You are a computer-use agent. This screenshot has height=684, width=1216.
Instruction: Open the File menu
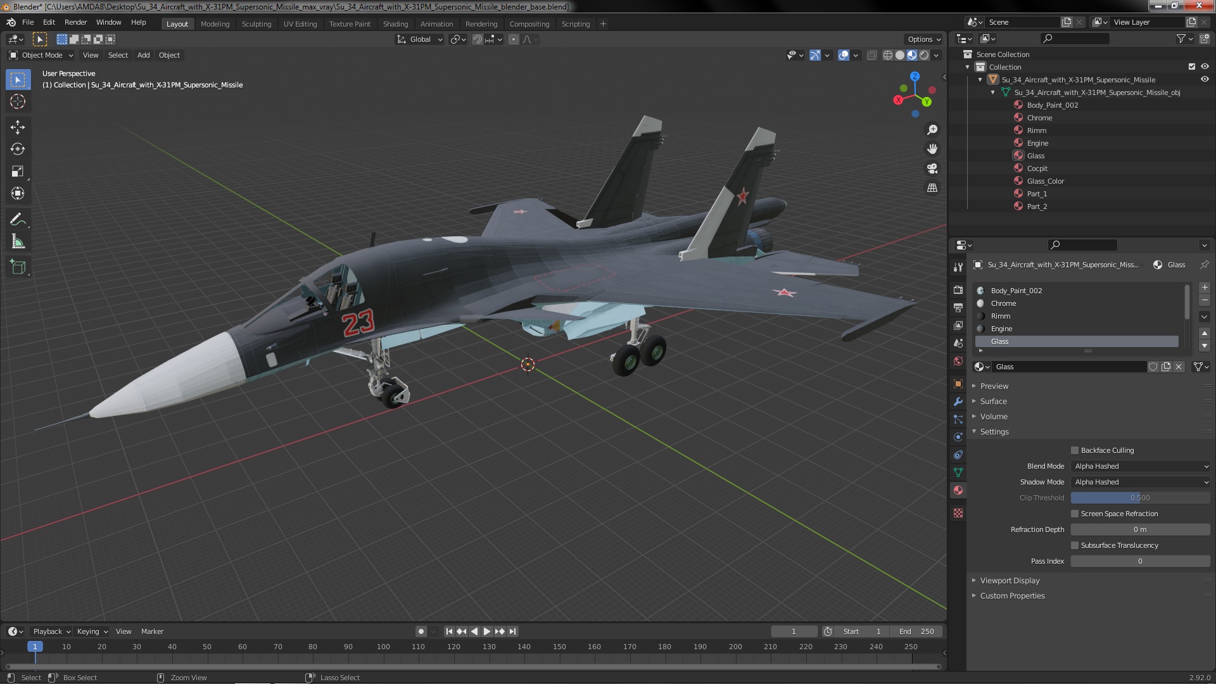[x=28, y=22]
